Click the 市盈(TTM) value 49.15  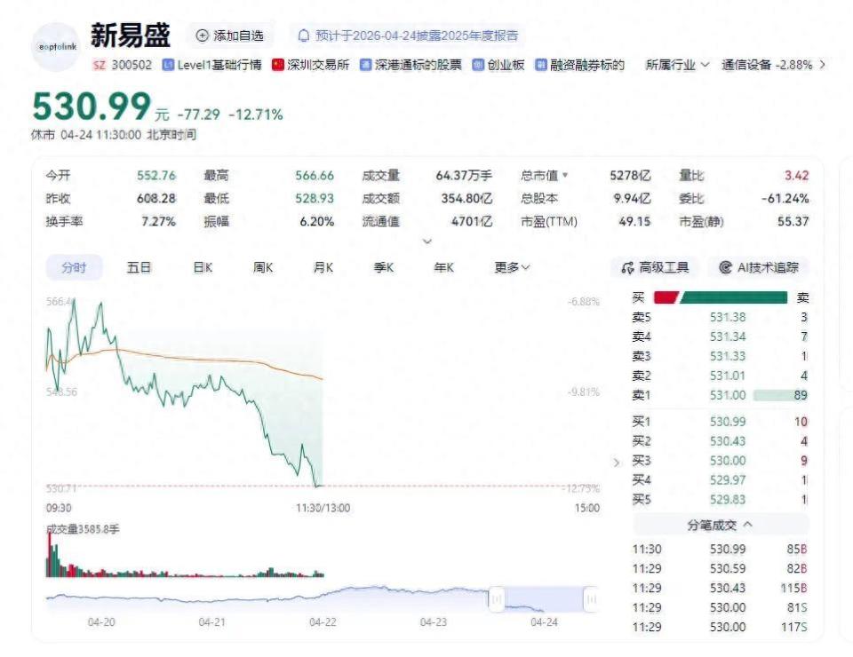point(634,221)
